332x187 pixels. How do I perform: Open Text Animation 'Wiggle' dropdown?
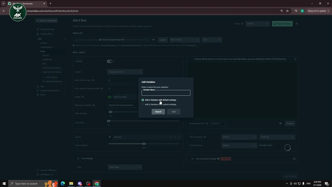[x=239, y=145]
